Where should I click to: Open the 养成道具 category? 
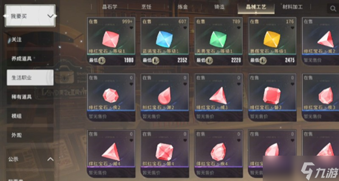pyautogui.click(x=30, y=58)
